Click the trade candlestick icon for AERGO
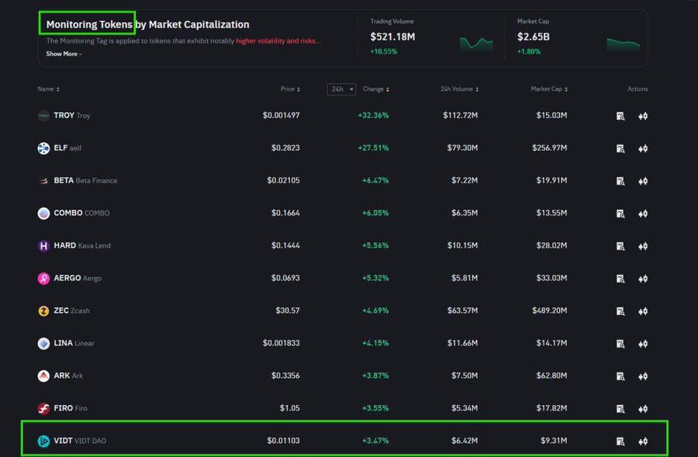The height and width of the screenshot is (457, 698). 643,279
